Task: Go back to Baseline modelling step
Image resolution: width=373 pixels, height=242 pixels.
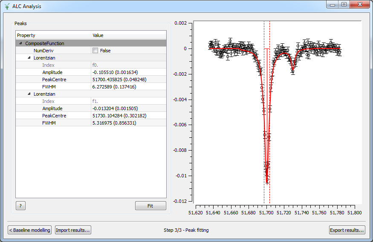Action: tap(29, 230)
